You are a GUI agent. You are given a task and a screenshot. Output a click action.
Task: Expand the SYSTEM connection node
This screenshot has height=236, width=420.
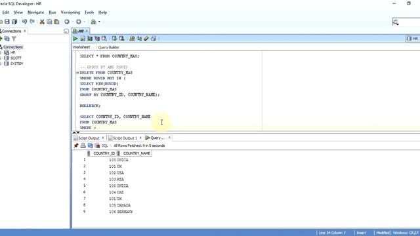coord(1,64)
